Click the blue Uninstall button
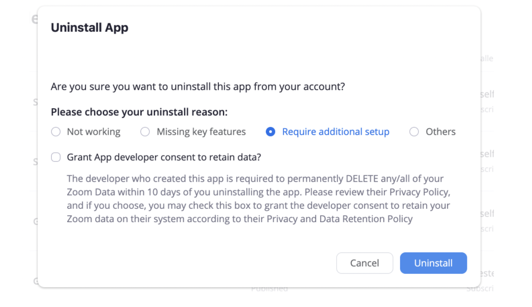 click(433, 263)
